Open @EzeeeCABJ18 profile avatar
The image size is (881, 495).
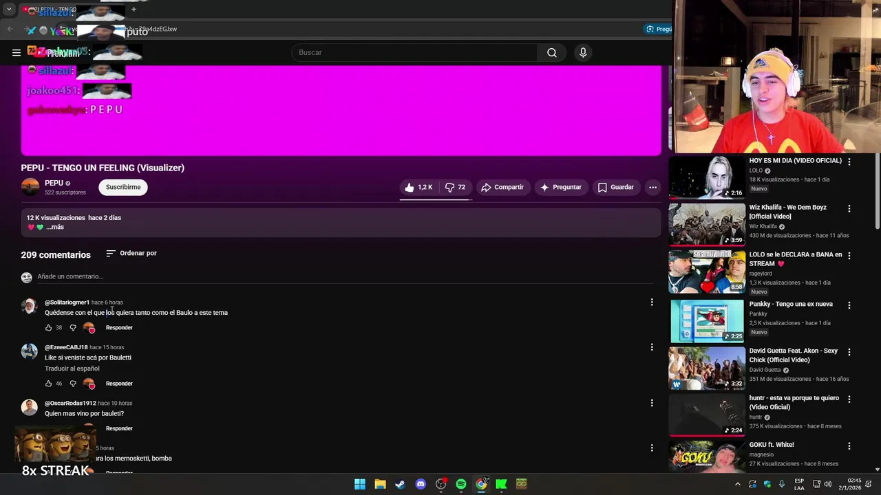(x=30, y=351)
